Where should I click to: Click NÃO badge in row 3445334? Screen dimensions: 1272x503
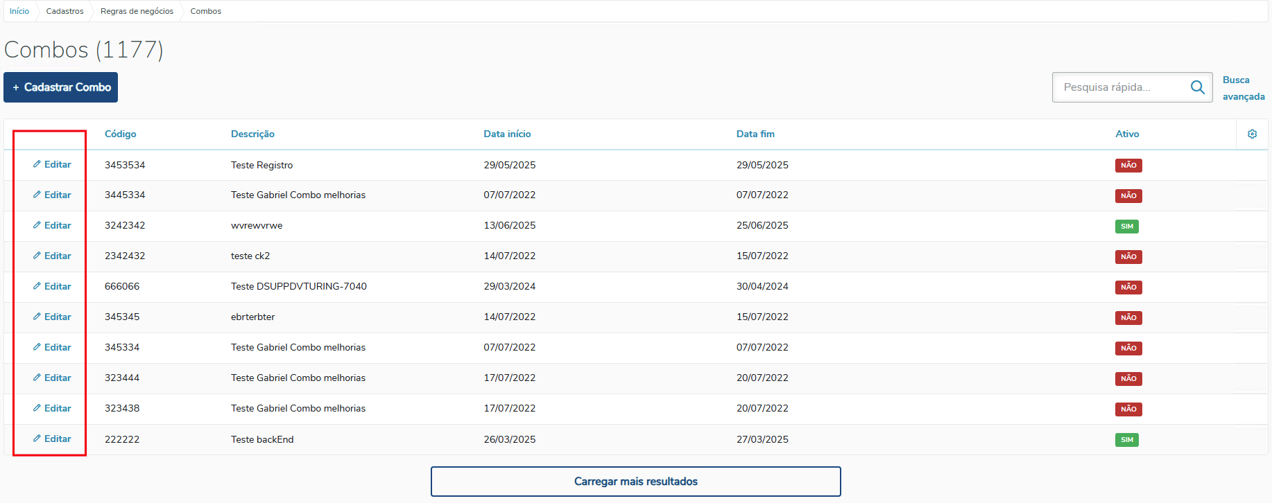(1128, 195)
